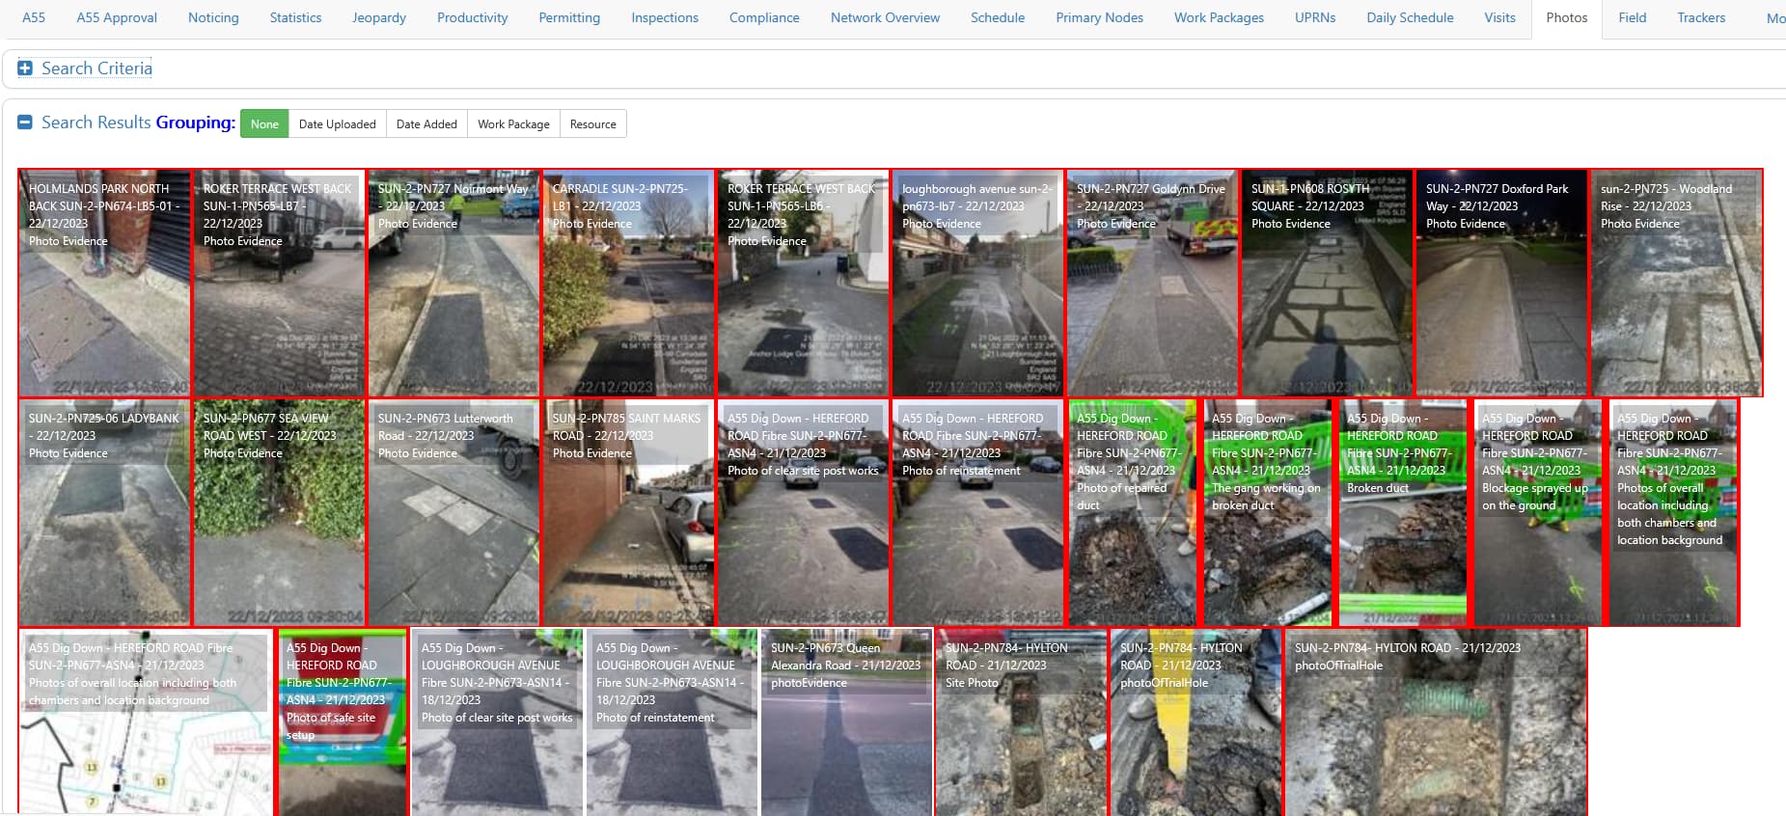View Hereford Road repaired duct photo

tap(1133, 512)
